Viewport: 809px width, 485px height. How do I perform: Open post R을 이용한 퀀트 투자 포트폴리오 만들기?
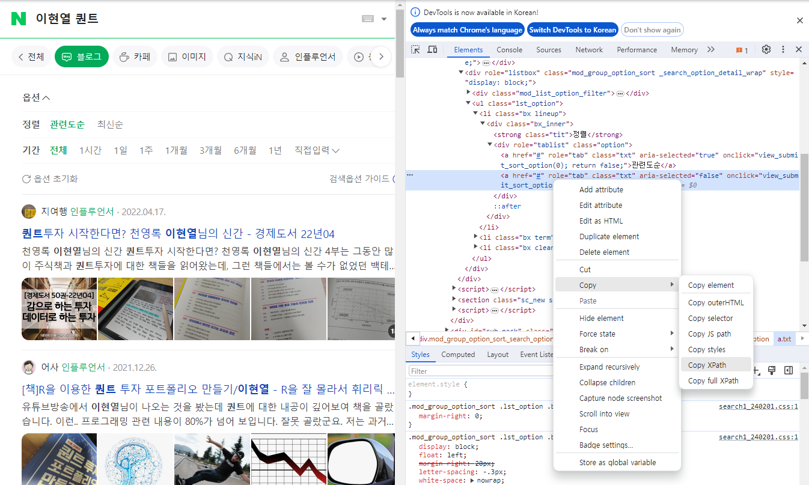coord(207,389)
